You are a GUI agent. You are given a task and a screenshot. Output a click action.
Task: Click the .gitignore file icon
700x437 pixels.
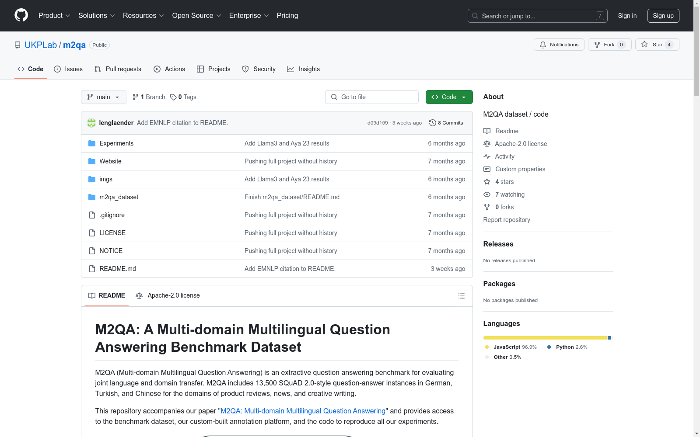(x=92, y=215)
